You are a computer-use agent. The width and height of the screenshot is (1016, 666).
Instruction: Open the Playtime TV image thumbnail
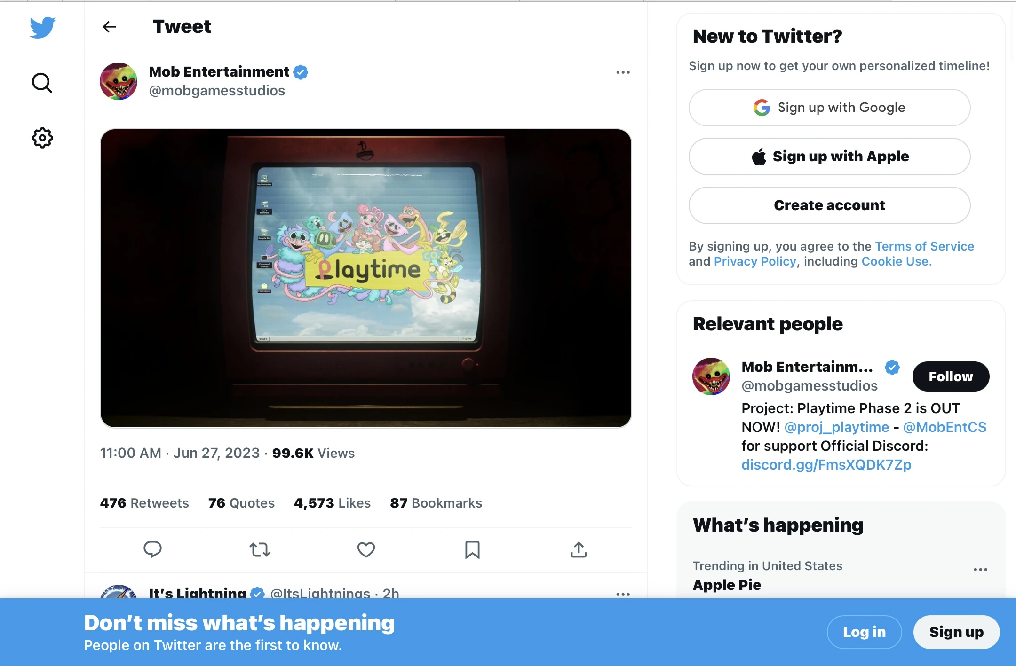click(365, 278)
